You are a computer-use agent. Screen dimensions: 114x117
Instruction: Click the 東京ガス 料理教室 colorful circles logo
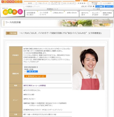[x=13, y=12]
